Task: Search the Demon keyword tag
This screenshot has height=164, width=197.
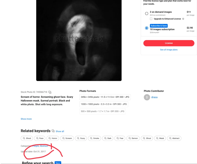Action: click(133, 138)
